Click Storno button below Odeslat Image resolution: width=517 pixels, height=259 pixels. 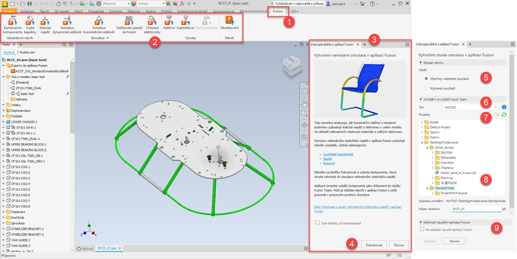click(454, 241)
